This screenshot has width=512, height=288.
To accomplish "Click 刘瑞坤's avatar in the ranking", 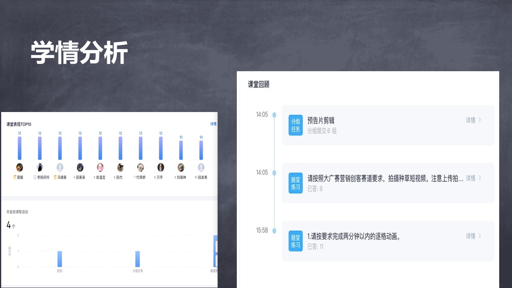I will point(181,167).
